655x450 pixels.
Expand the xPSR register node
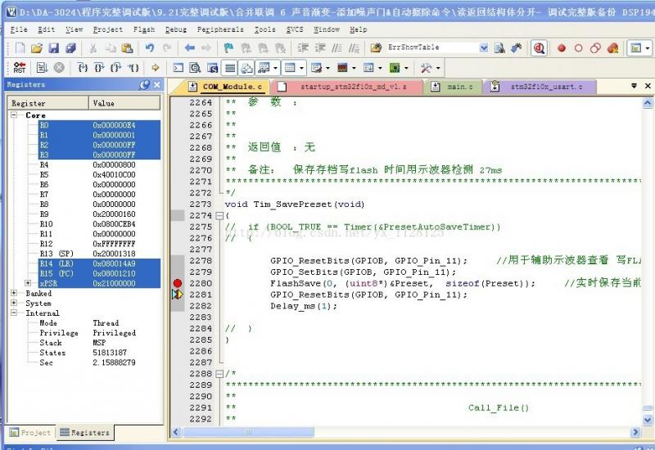pyautogui.click(x=28, y=283)
